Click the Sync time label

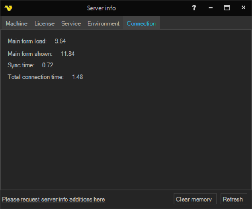21,65
